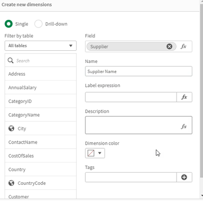The image size is (203, 201).
Task: Click the field Search box
Action: (x=41, y=60)
